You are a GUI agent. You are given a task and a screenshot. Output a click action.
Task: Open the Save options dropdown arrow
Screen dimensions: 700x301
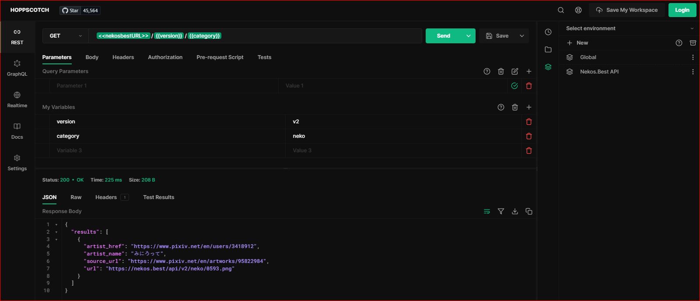tap(522, 36)
